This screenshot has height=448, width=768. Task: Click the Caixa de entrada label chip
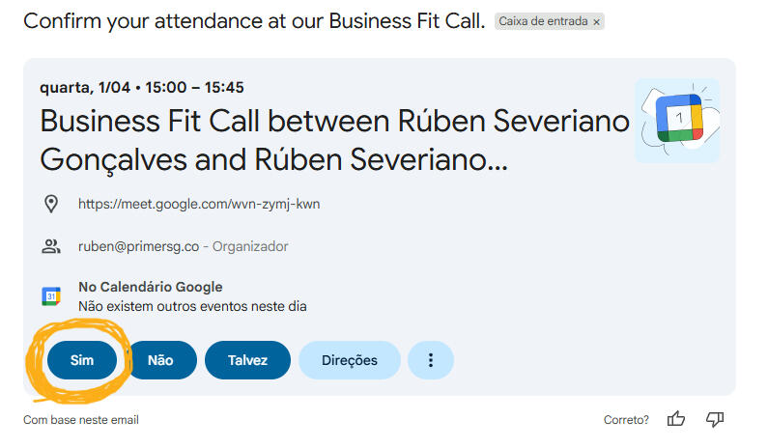coord(542,21)
